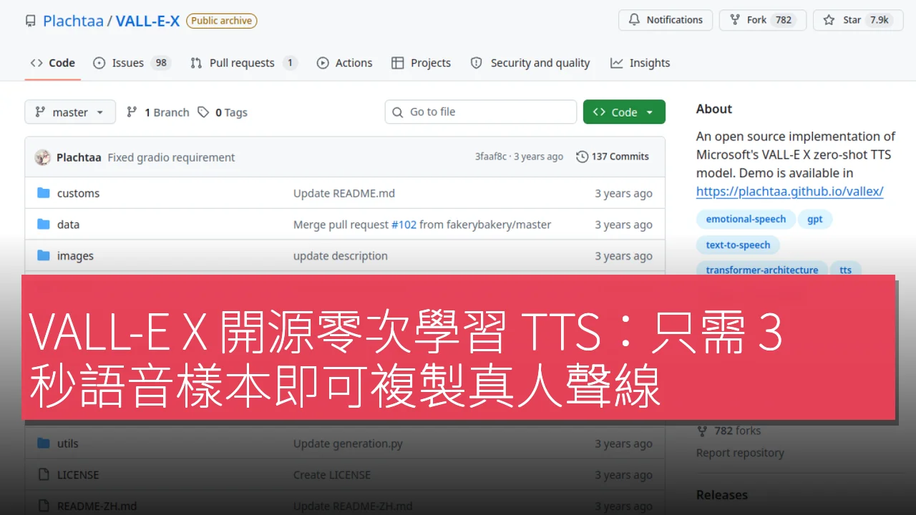Open the Actions tab
The width and height of the screenshot is (916, 515).
point(344,63)
